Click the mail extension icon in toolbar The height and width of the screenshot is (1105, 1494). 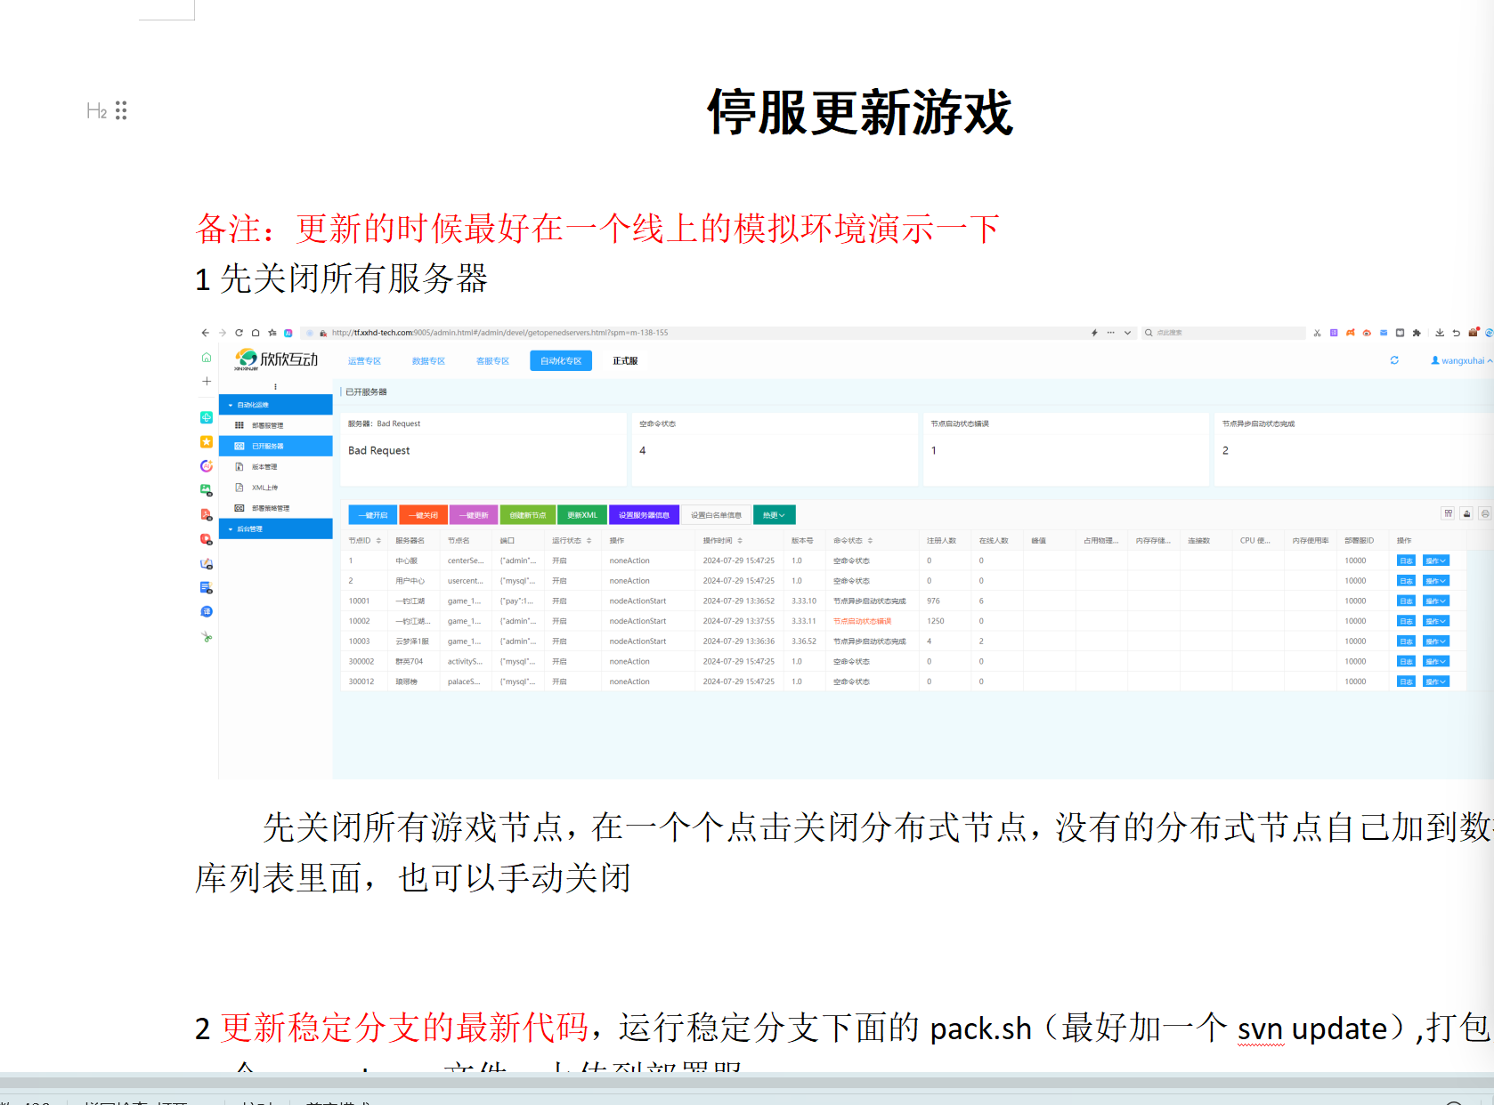click(x=1384, y=333)
